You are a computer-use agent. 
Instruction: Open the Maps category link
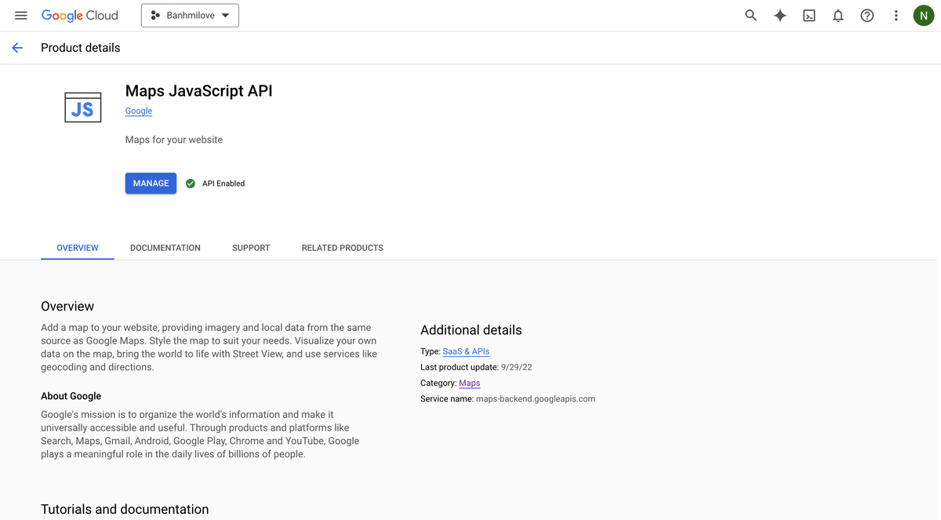[469, 384]
